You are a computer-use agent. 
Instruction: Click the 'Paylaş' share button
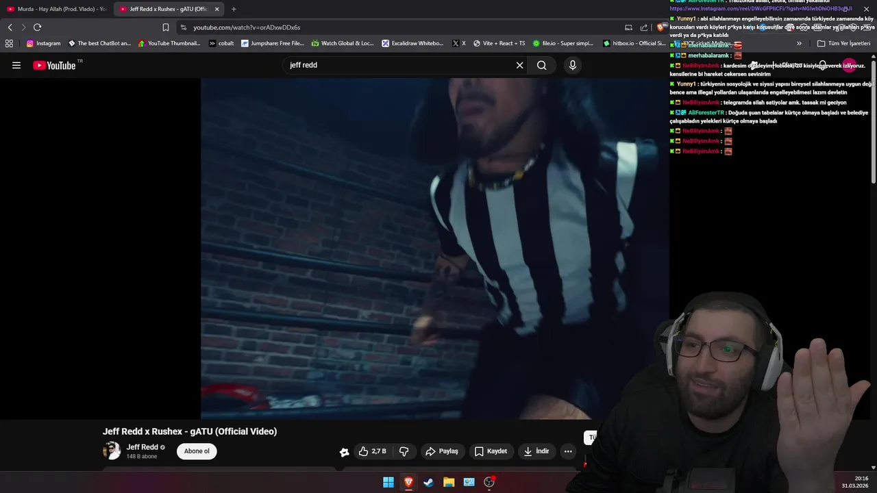442,451
